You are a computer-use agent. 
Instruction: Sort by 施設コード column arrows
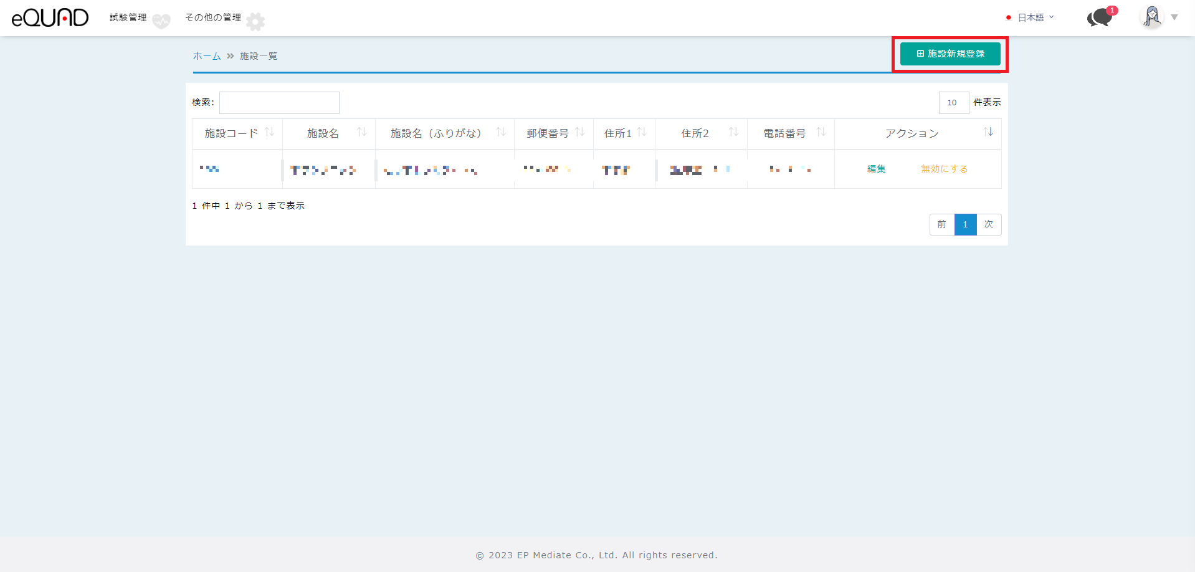pos(269,132)
